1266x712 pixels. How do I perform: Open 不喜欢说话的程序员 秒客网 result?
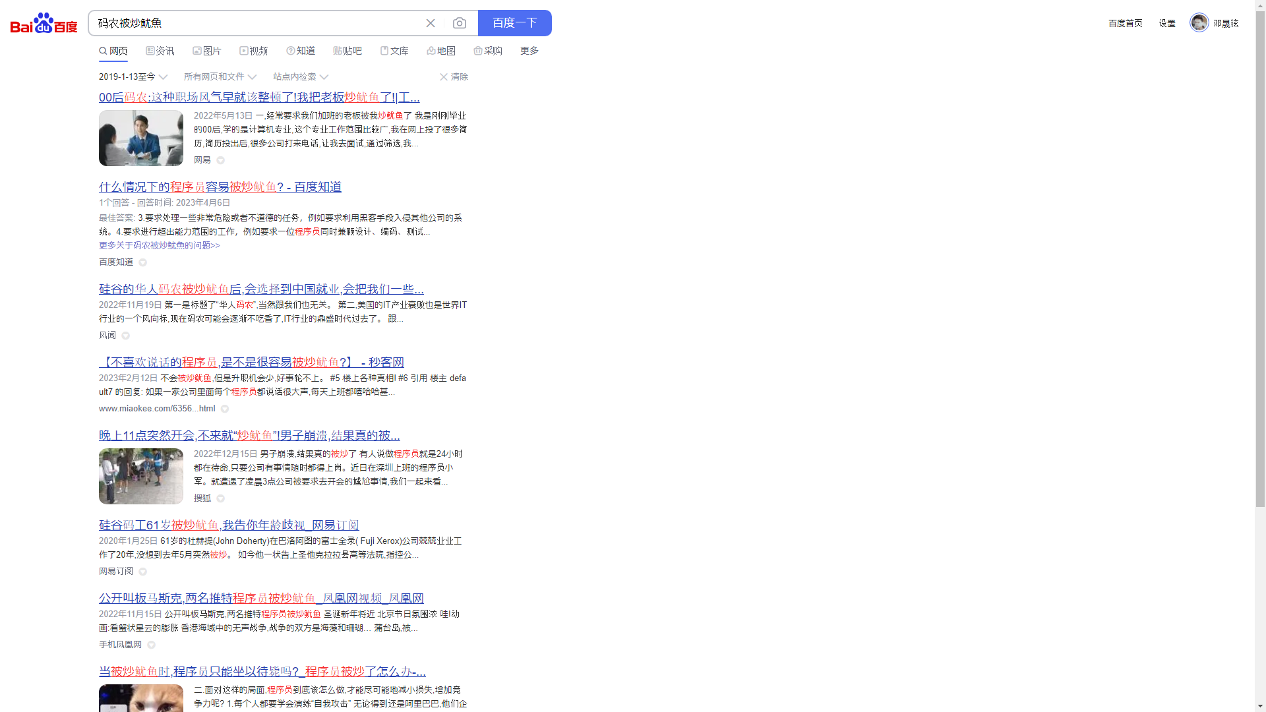click(x=251, y=363)
